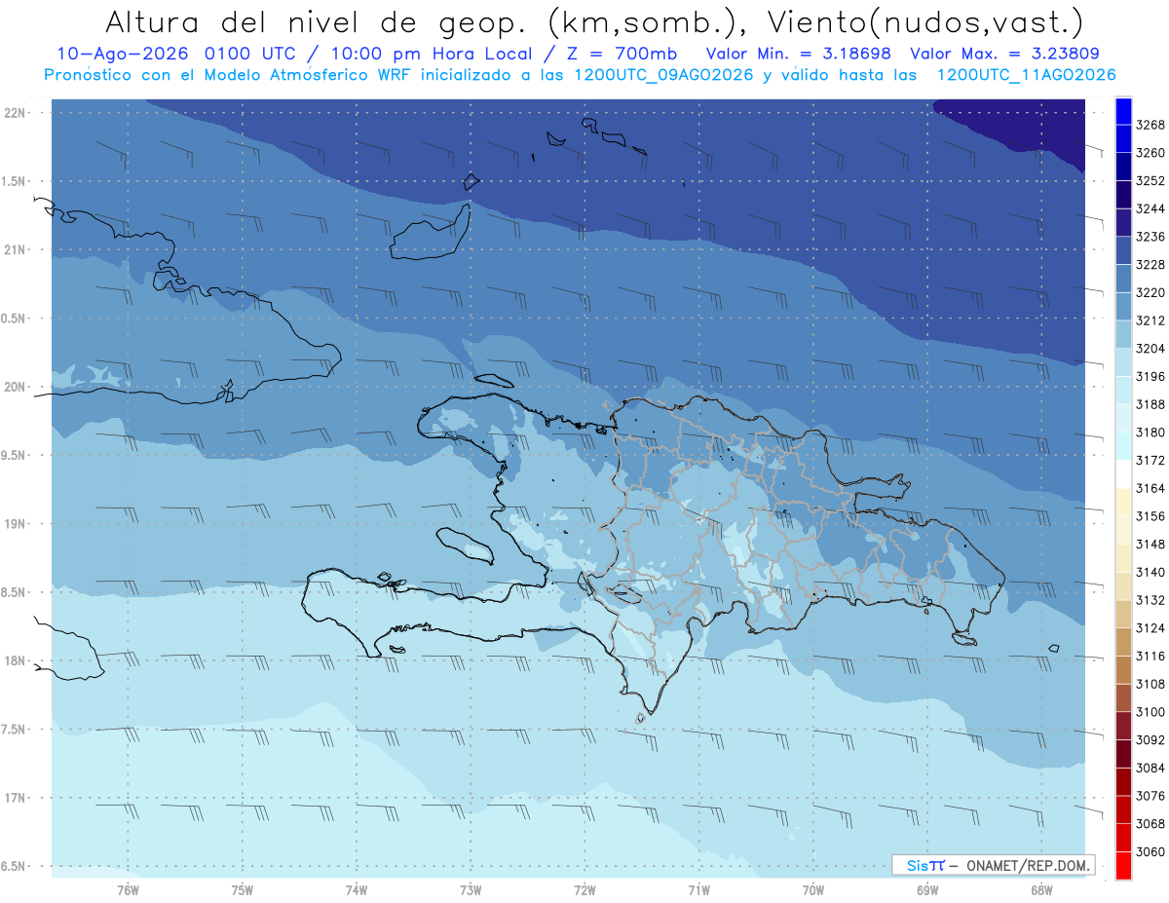1169x903 pixels.
Task: Click the 'Valor Min. = 3.18698' value
Action: pos(801,55)
